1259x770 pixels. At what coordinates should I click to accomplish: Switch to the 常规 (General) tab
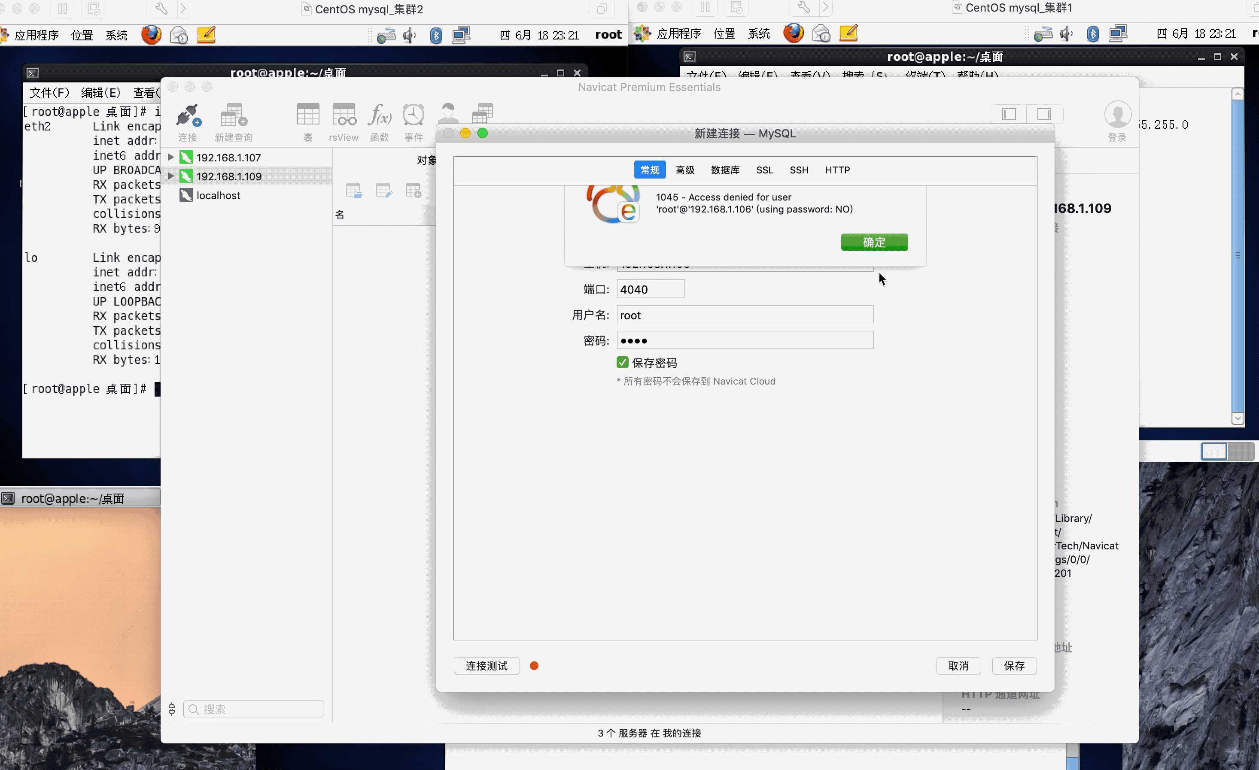tap(649, 170)
